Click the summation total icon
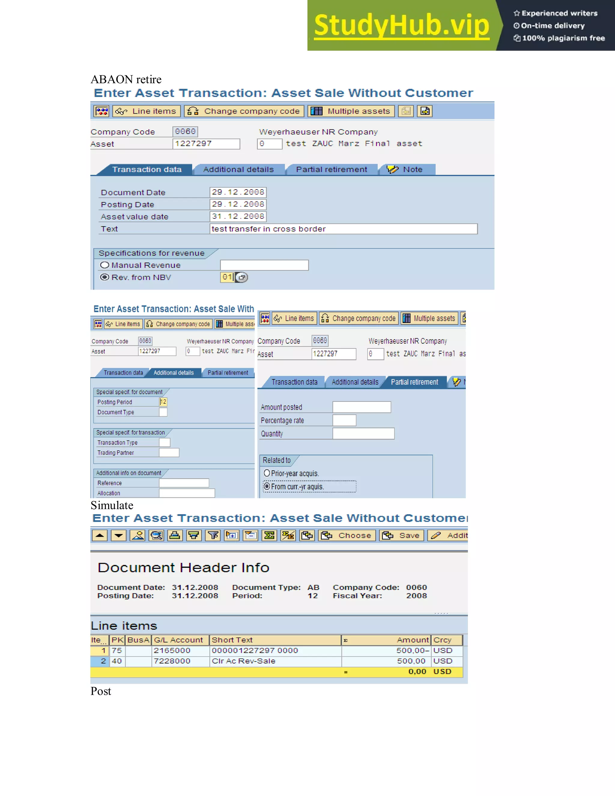This screenshot has width=615, height=796. pyautogui.click(x=270, y=535)
